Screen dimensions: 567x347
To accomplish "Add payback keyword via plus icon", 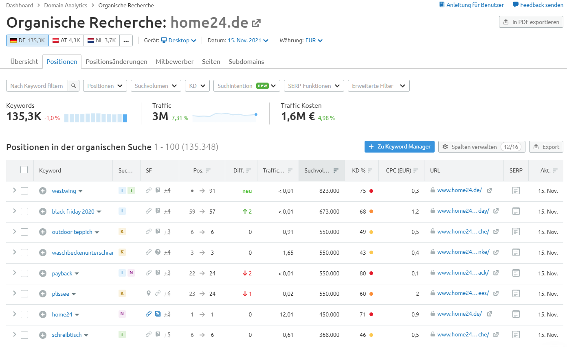I will [x=43, y=273].
